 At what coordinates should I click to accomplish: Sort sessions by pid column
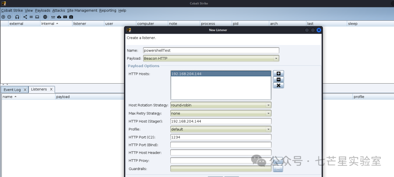pyautogui.click(x=250, y=24)
